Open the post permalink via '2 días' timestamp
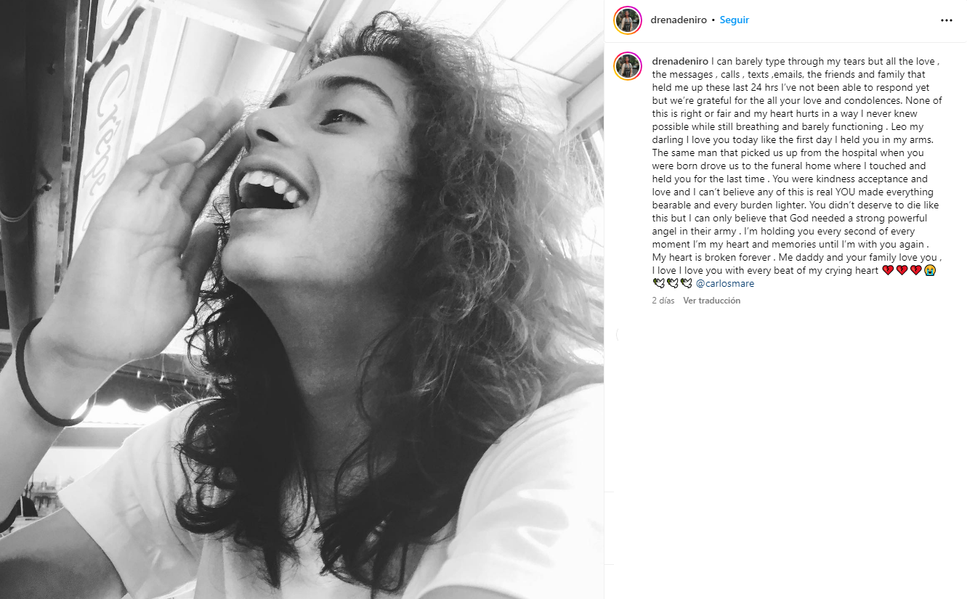 (x=663, y=301)
